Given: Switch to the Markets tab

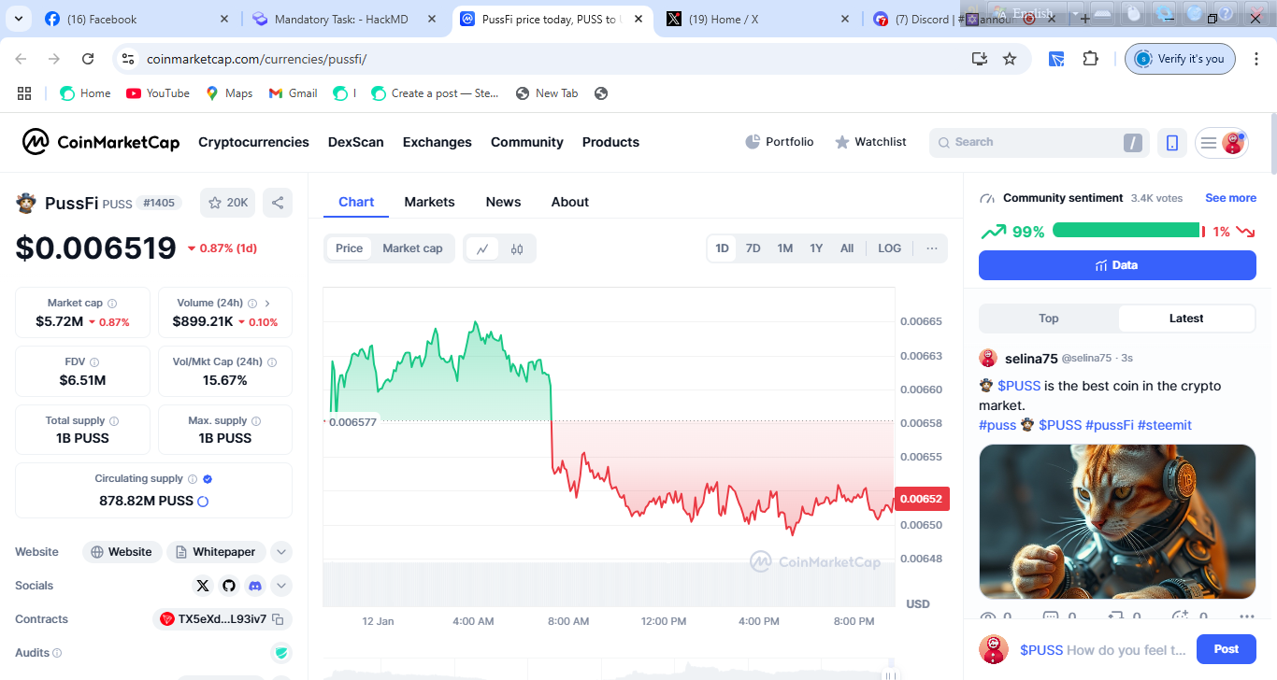Looking at the screenshot, I should [429, 202].
